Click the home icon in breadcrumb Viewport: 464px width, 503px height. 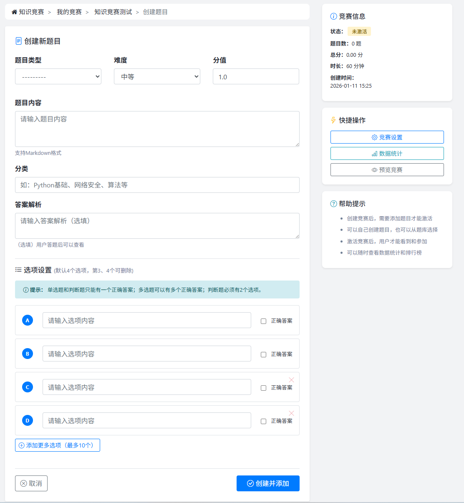[x=14, y=12]
